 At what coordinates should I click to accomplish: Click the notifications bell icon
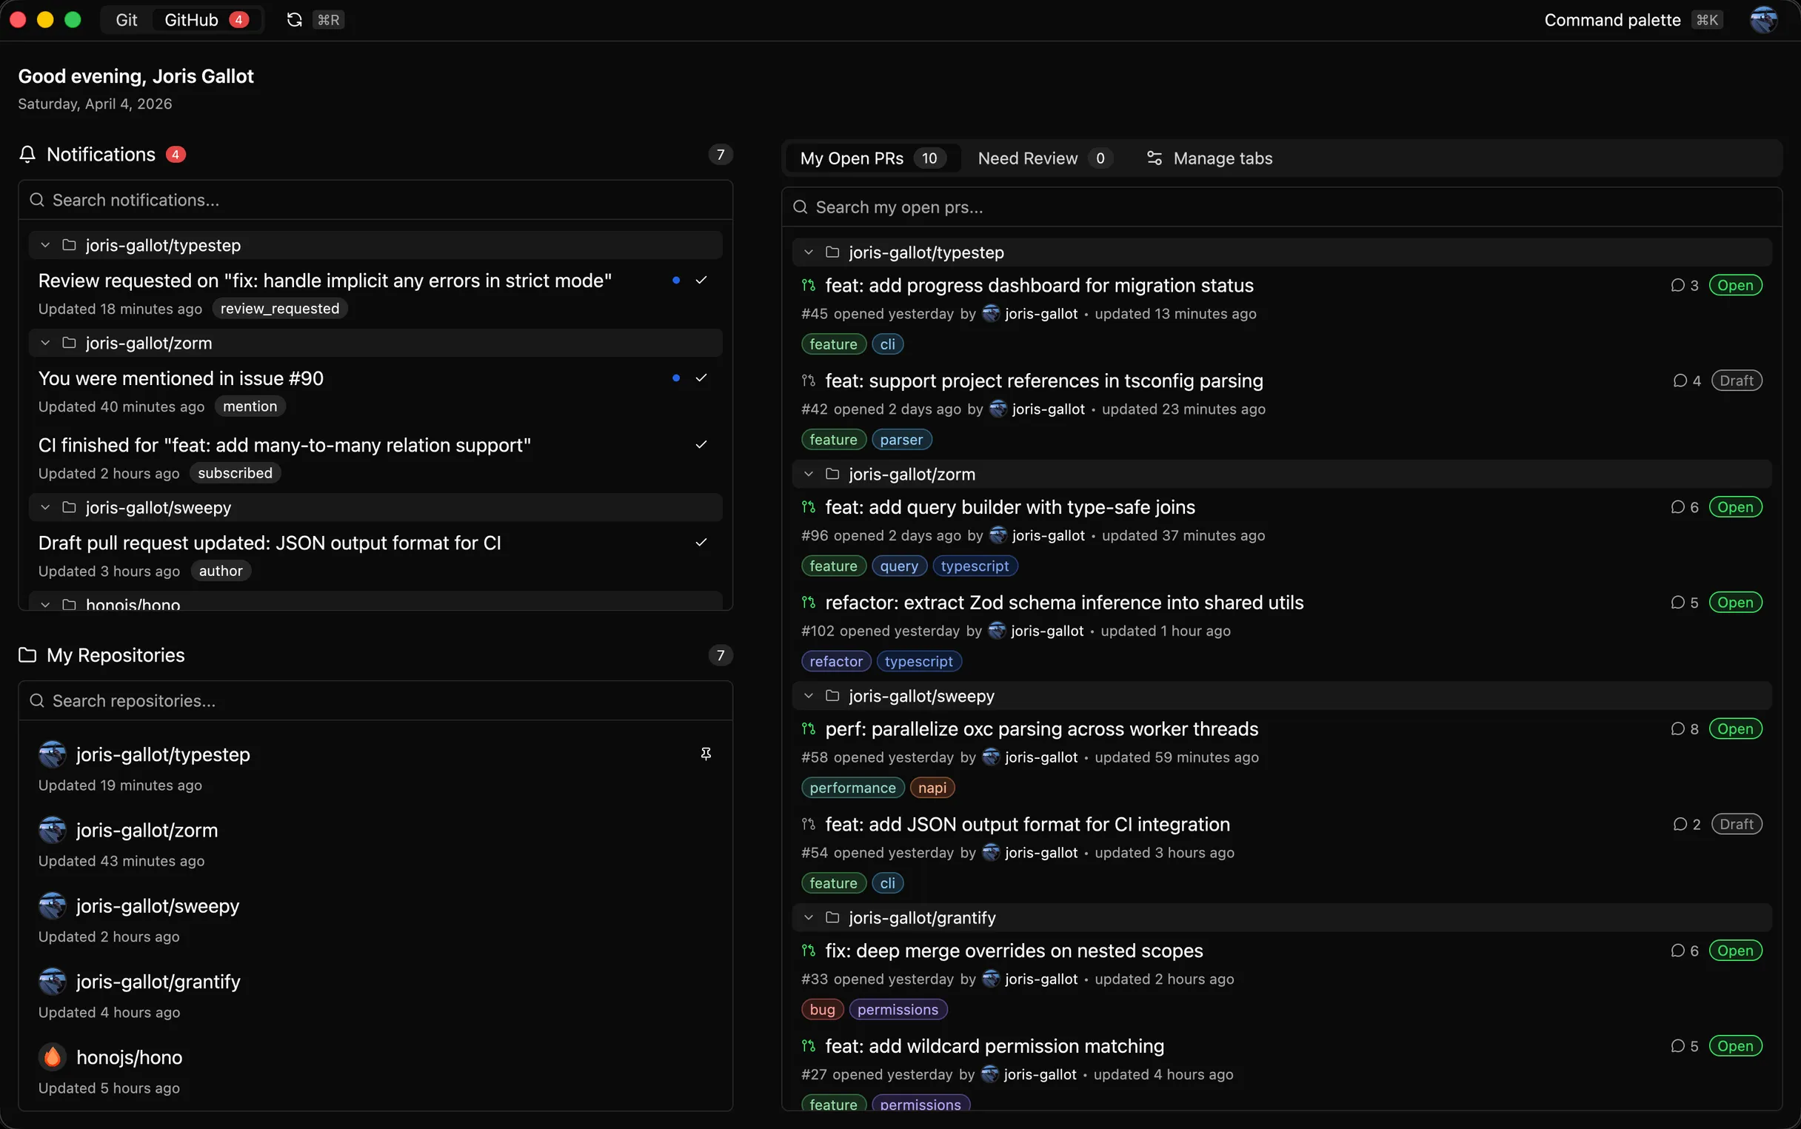[x=27, y=155]
